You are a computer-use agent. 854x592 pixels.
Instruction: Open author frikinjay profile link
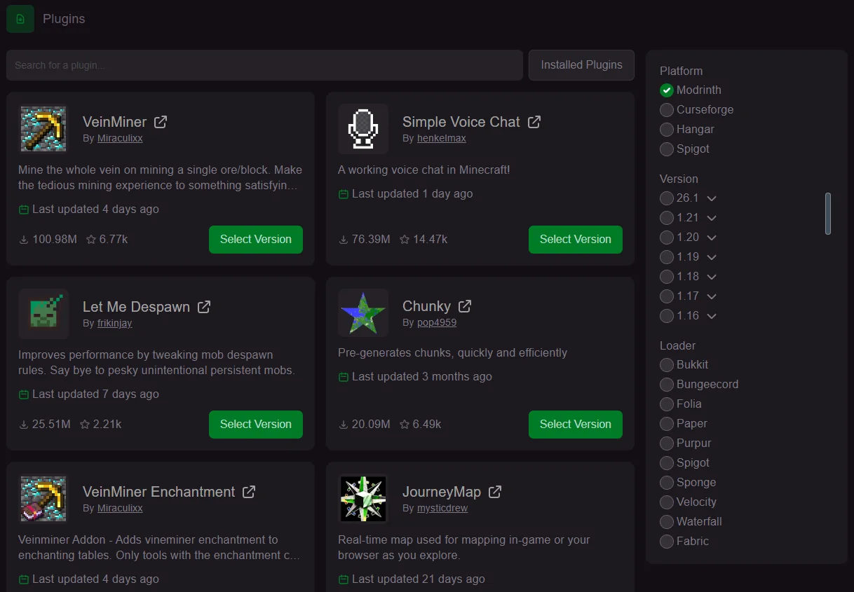[x=115, y=324]
